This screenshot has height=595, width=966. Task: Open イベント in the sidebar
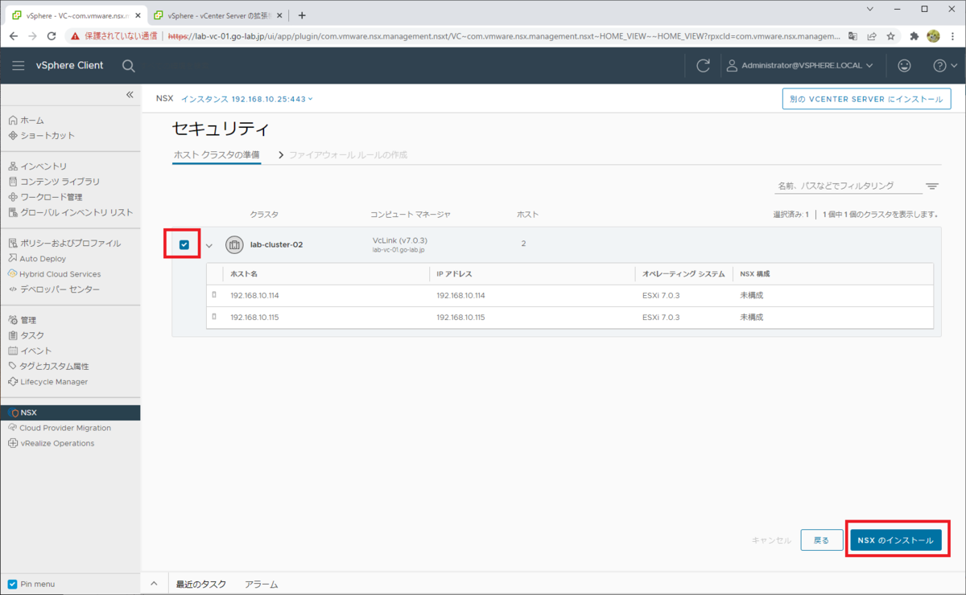point(30,351)
